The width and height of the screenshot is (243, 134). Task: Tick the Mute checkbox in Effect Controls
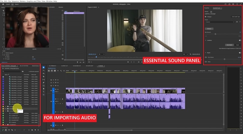(x=33, y=57)
